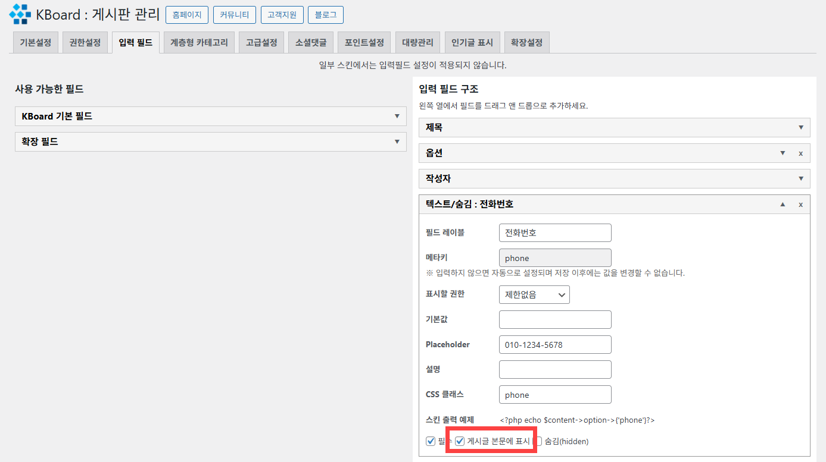Click the 메타키 field showing phone

click(555, 258)
